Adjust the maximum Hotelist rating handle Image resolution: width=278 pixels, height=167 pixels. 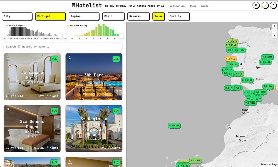[x=121, y=36]
